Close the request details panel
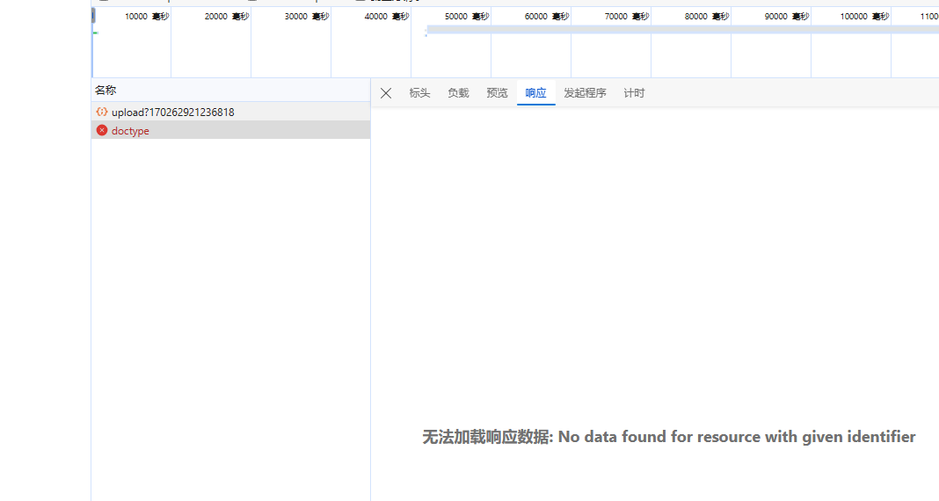The height and width of the screenshot is (501, 939). (x=386, y=93)
